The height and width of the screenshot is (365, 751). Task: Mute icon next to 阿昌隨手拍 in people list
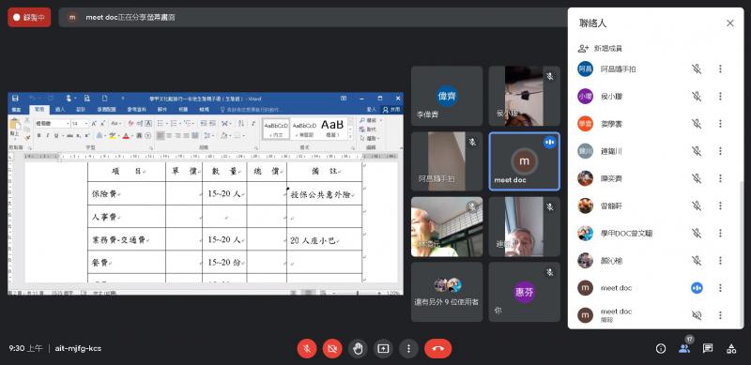tap(697, 69)
